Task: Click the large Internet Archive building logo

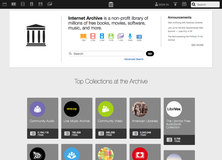Action: point(36,35)
